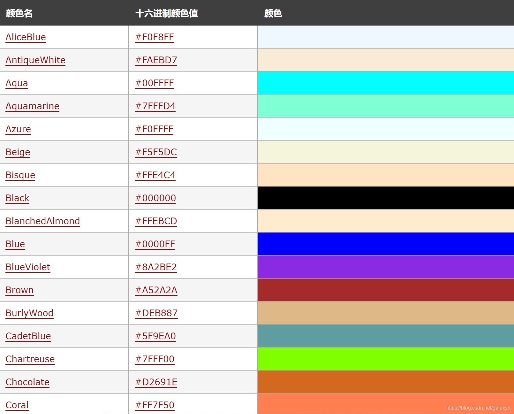The height and width of the screenshot is (414, 514).
Task: Select the Chocolate orange-brown swatch
Action: point(386,382)
